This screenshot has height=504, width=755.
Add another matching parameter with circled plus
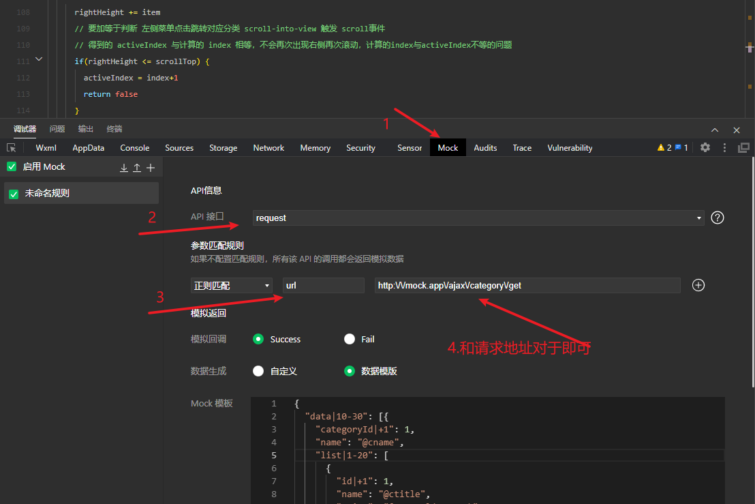pyautogui.click(x=698, y=285)
